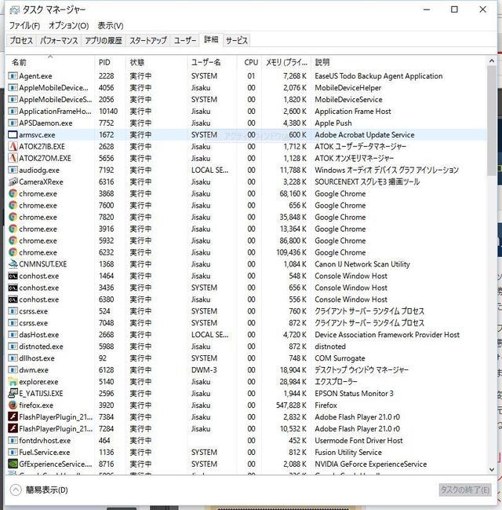The width and height of the screenshot is (502, 510).
Task: Click the タスクの終了(E) button
Action: [464, 490]
